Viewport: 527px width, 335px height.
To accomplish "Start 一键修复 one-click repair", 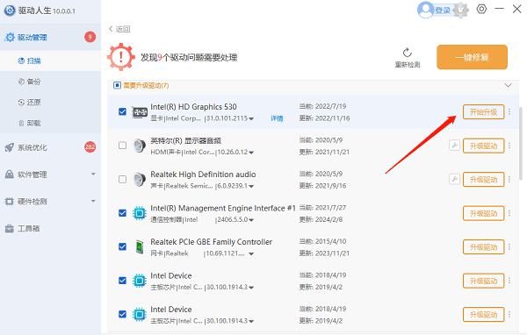I will (x=472, y=57).
